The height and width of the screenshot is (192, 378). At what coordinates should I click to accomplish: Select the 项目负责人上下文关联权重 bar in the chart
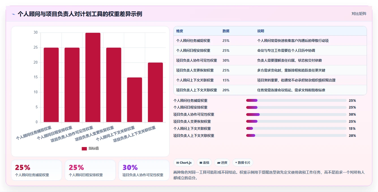pos(155,92)
